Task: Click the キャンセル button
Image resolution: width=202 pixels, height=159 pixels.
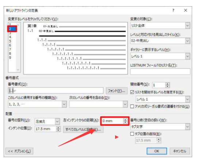Action: coord(180,151)
